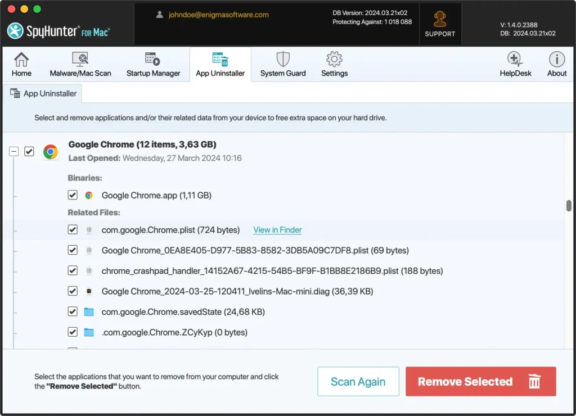The height and width of the screenshot is (416, 576).
Task: Click the large Google Chrome app icon
Action: pos(51,151)
